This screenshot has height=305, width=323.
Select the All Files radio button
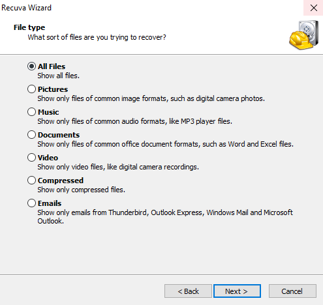point(31,66)
